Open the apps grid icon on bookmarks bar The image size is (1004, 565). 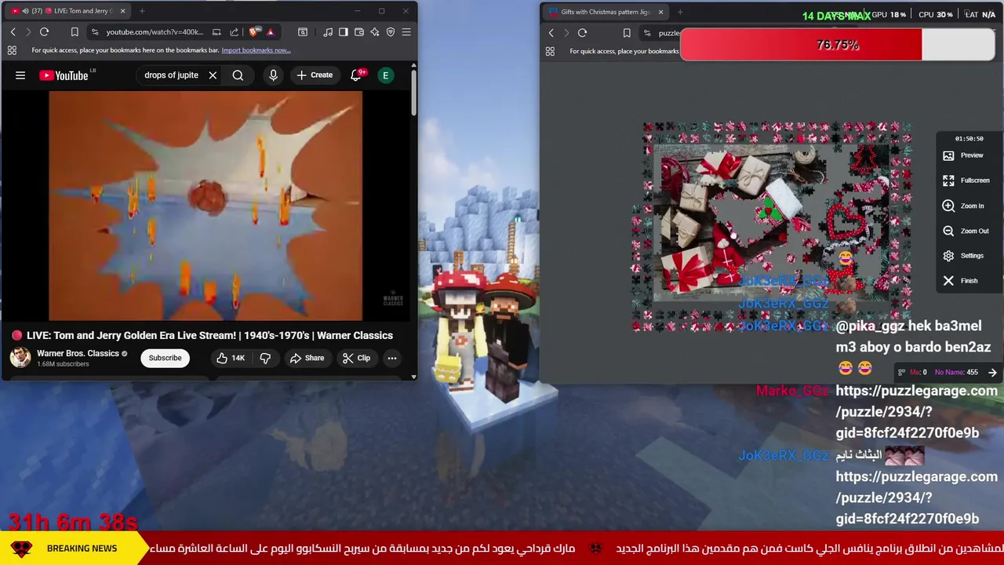[12, 50]
